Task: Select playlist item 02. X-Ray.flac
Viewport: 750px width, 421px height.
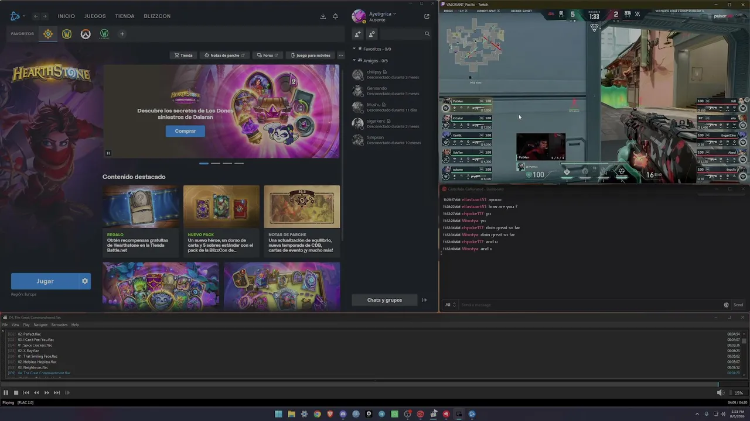Action: point(375,351)
